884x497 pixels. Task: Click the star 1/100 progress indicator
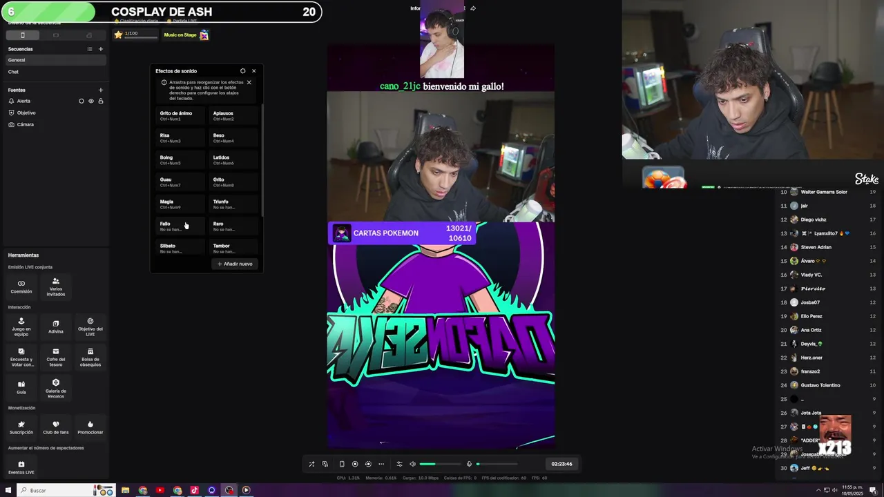point(135,35)
